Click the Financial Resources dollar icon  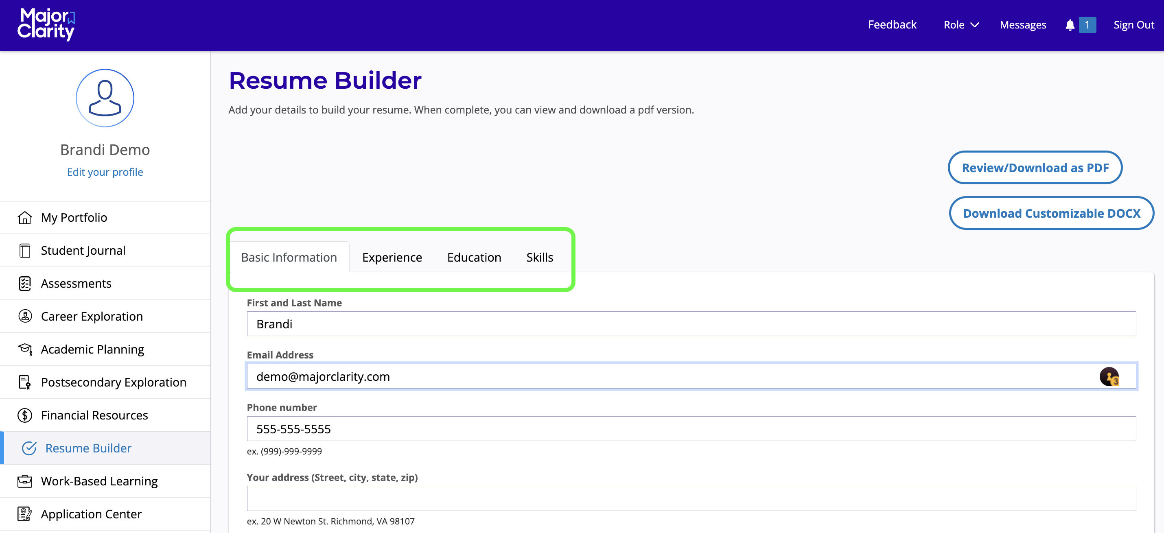pyautogui.click(x=25, y=415)
